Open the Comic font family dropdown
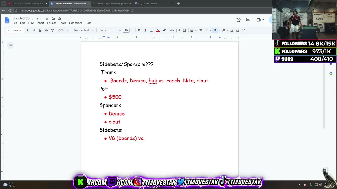This screenshot has height=189, width=337. (x=106, y=30)
